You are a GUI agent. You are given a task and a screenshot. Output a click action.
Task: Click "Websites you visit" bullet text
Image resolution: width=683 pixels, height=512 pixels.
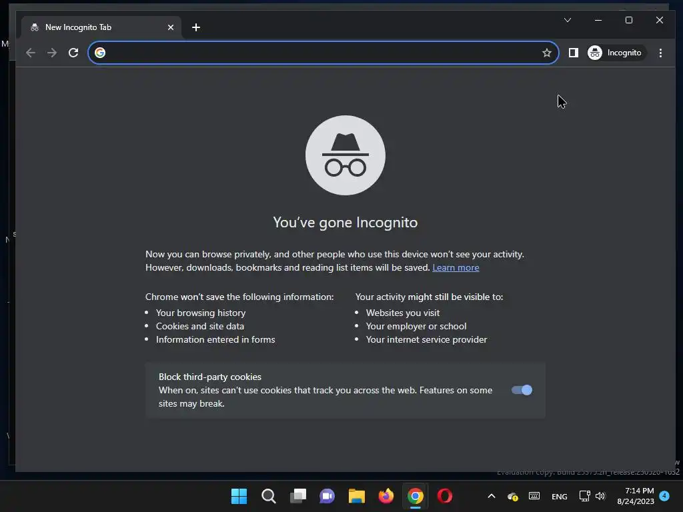[x=403, y=313]
